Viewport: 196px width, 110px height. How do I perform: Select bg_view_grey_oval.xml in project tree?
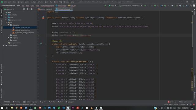pyautogui.click(x=22, y=30)
